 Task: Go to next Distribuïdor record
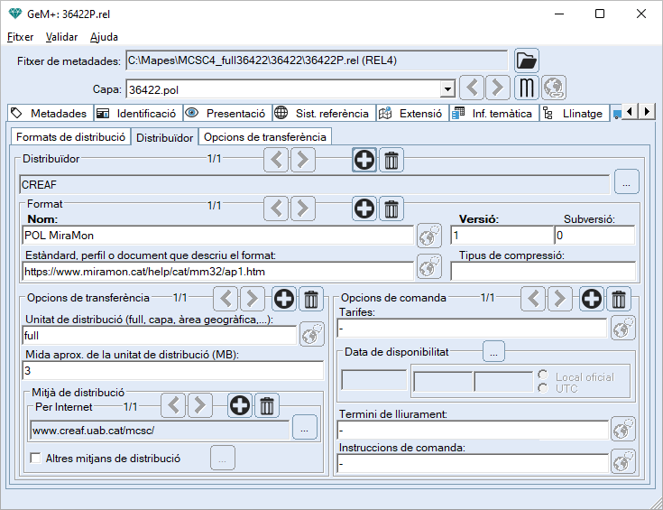pos(303,160)
